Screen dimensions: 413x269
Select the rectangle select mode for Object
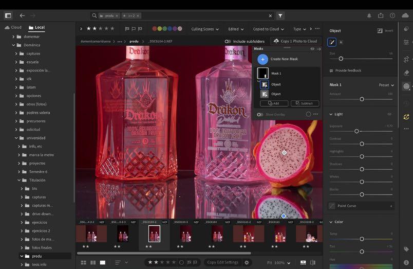point(341,42)
